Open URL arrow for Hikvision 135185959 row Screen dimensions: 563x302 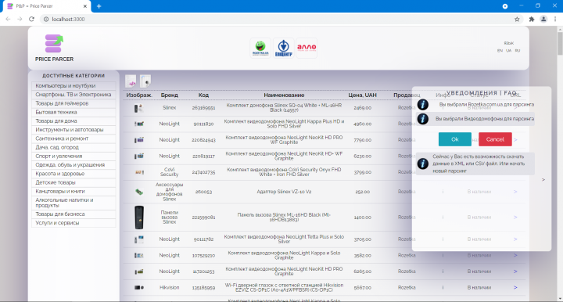coord(515,287)
